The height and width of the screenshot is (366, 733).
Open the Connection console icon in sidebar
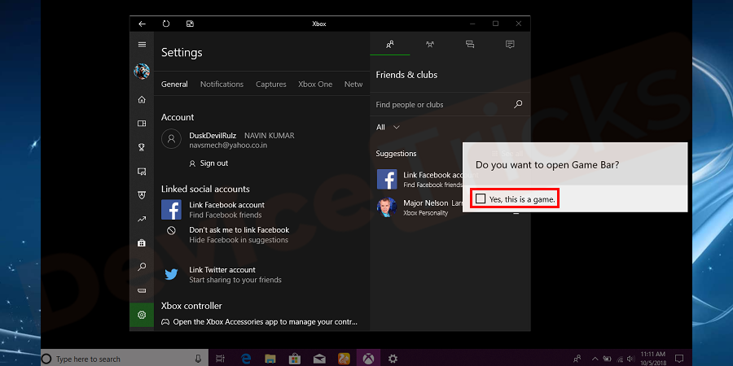(x=142, y=291)
